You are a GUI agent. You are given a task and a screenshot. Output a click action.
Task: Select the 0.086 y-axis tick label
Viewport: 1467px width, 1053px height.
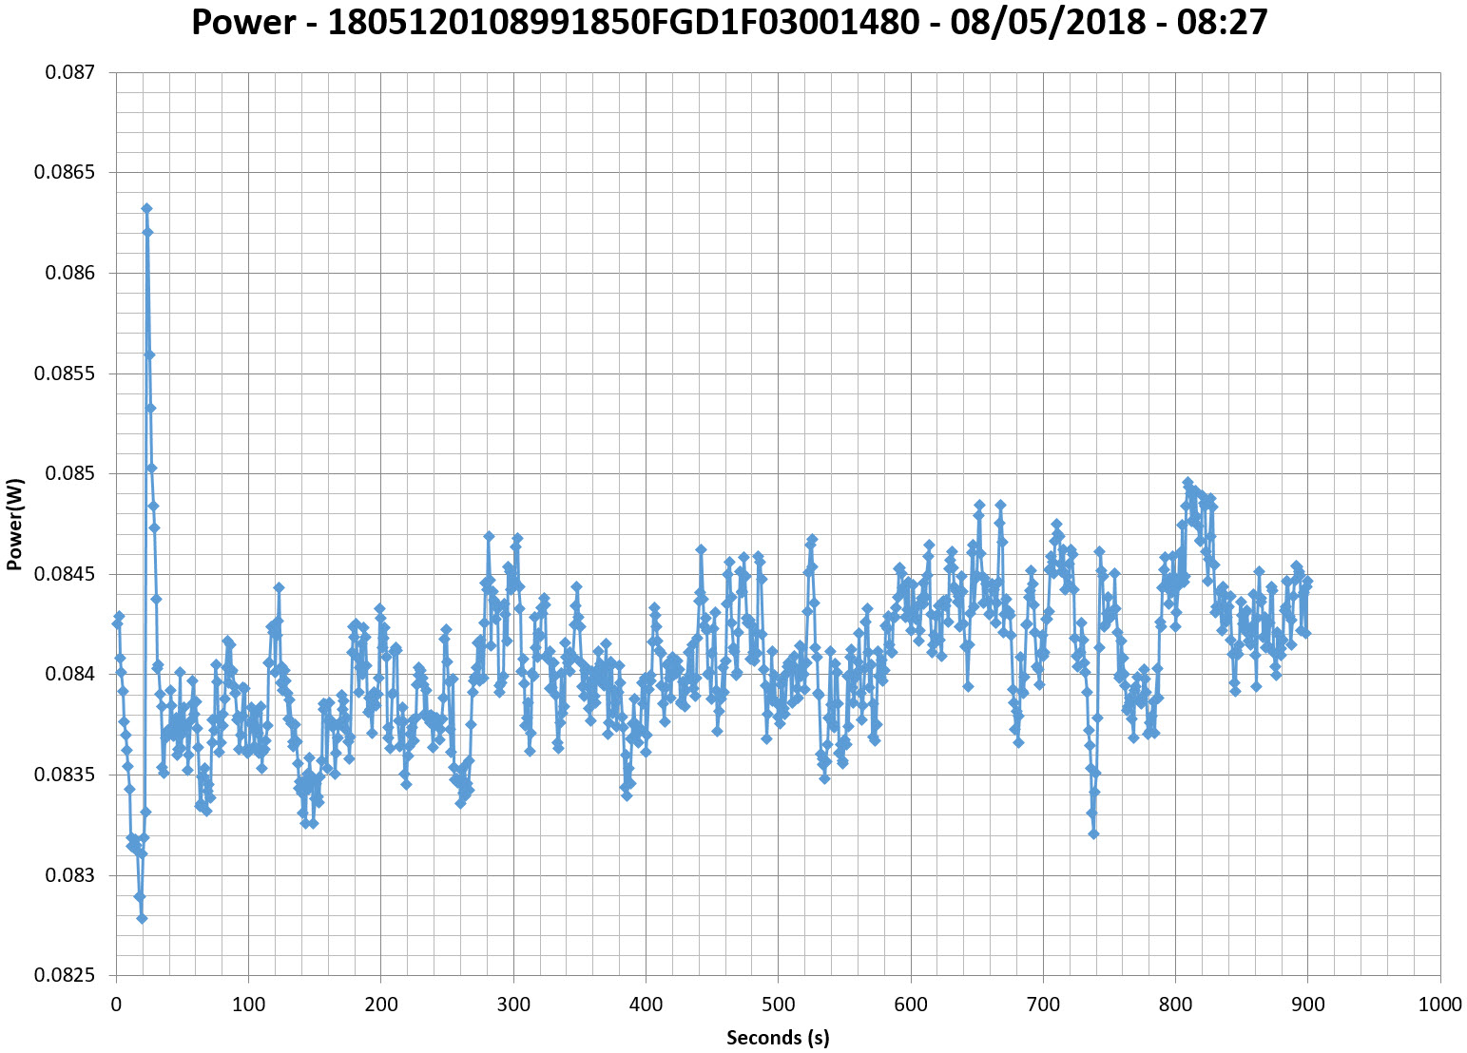click(x=69, y=274)
